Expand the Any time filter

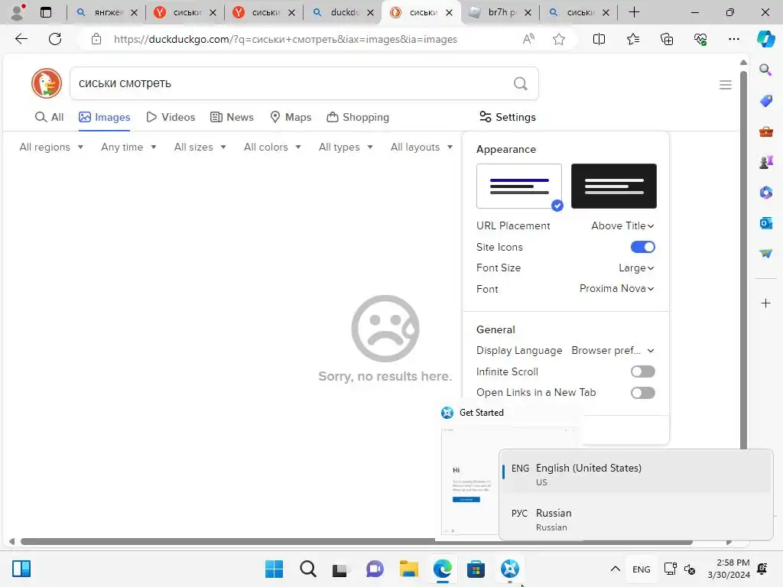point(128,148)
